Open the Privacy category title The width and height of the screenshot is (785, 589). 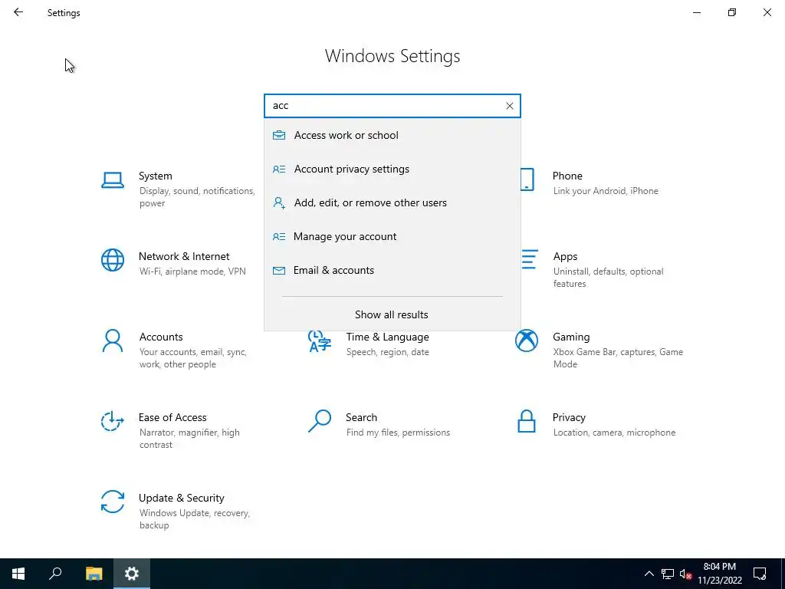click(x=569, y=417)
